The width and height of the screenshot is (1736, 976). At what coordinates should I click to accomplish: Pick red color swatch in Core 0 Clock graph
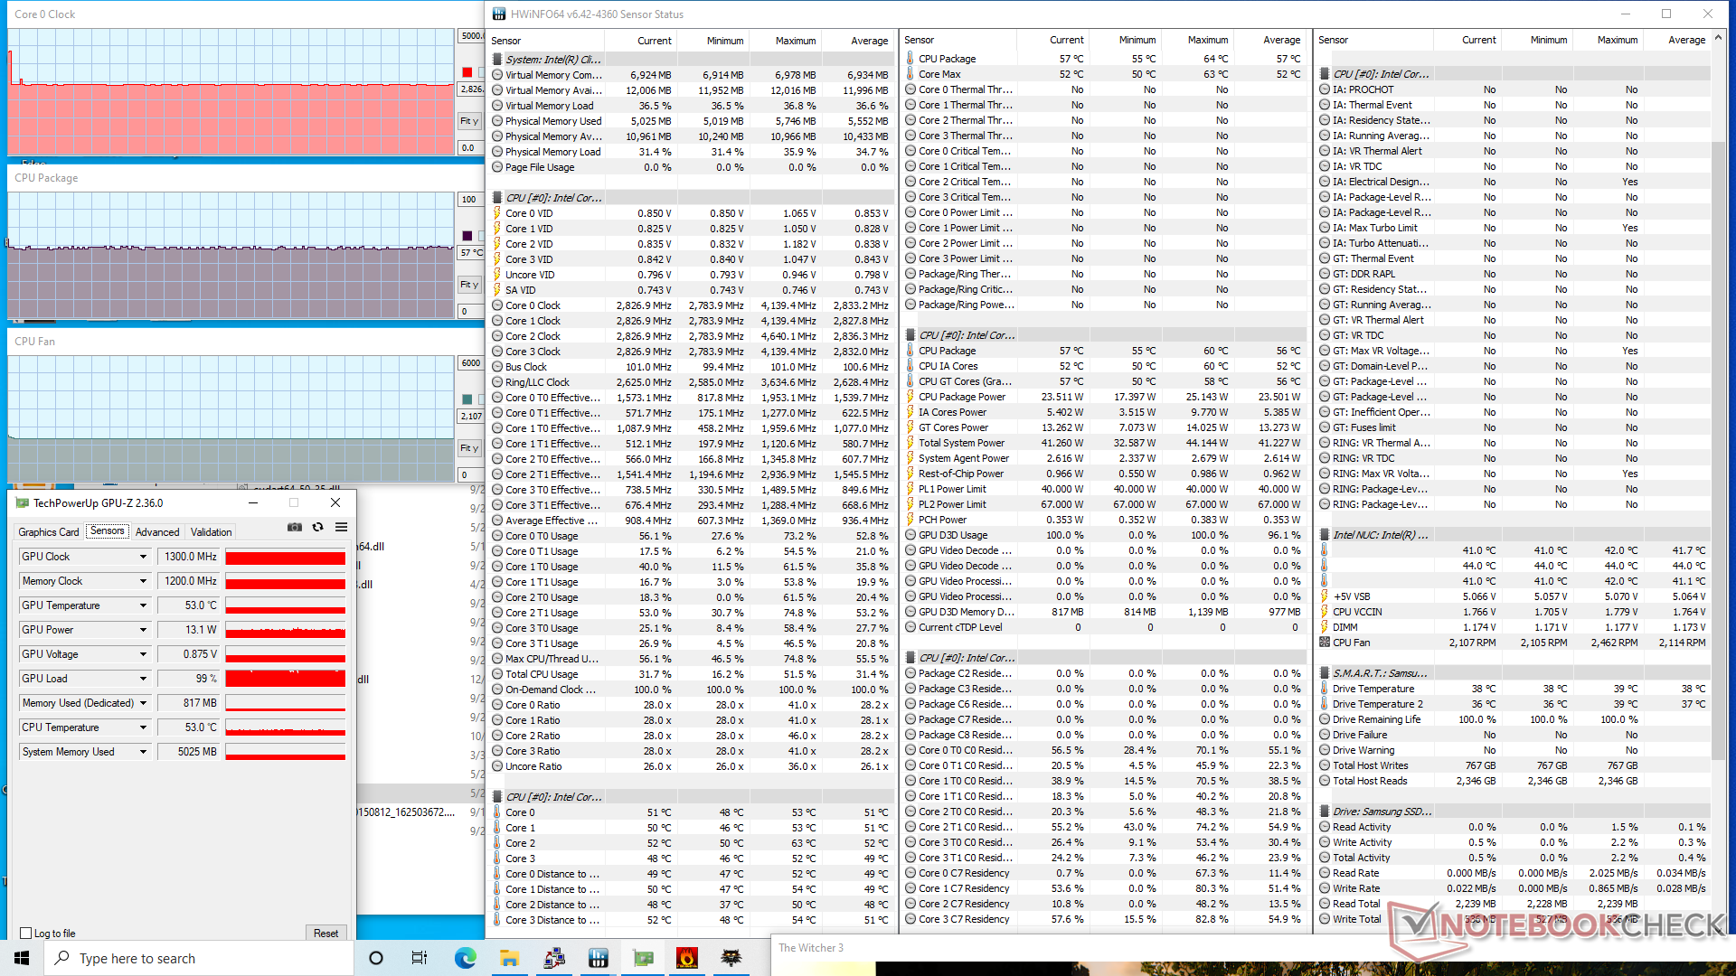(467, 72)
